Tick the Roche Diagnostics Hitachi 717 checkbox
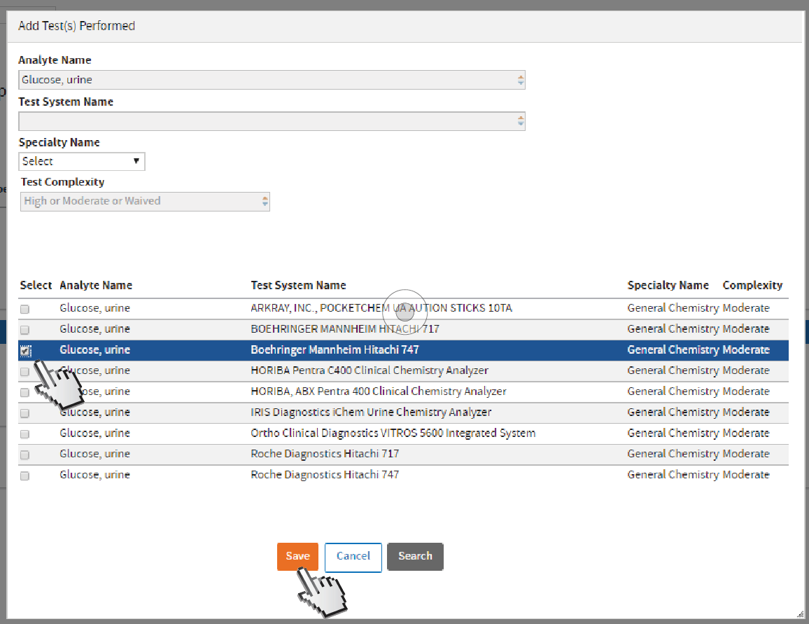 point(25,455)
